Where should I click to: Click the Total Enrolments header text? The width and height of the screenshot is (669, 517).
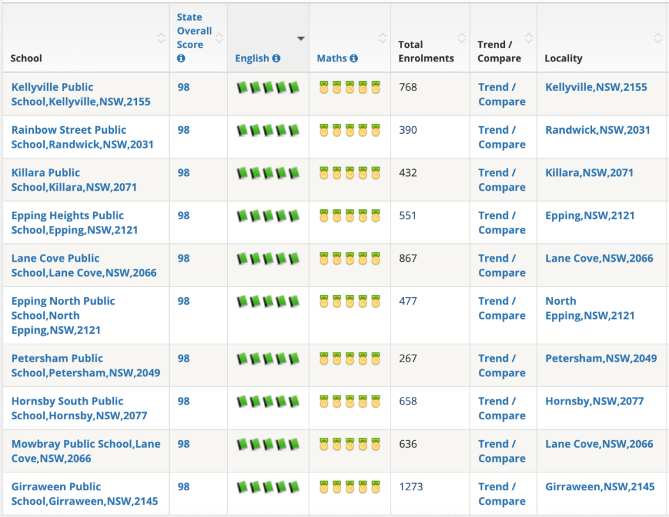[426, 51]
